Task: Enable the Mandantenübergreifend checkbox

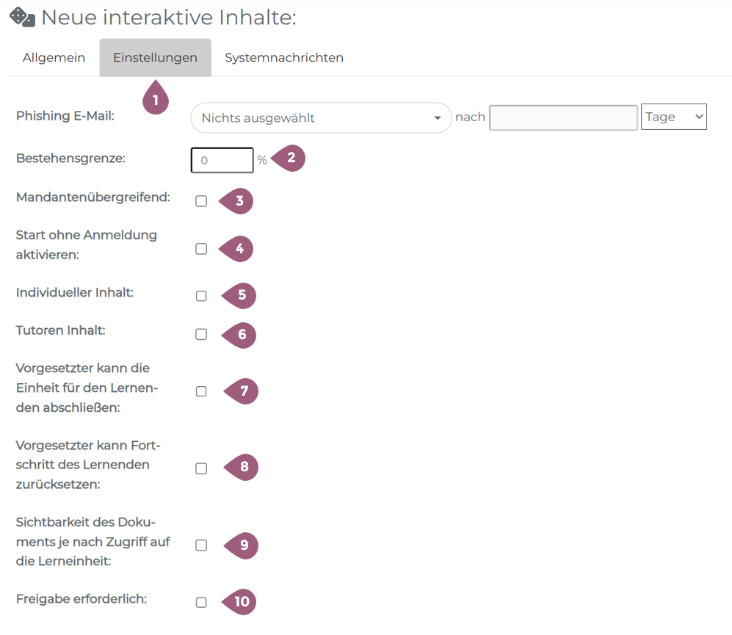Action: pos(201,201)
